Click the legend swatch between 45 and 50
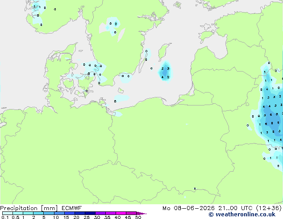 point(131,213)
